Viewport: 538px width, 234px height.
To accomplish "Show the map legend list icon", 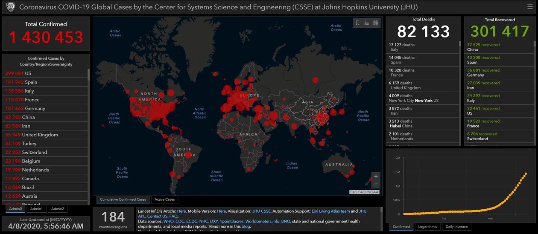I will point(367,23).
